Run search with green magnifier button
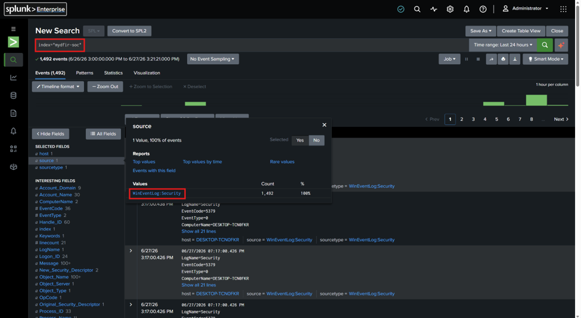This screenshot has height=318, width=581. pos(545,45)
